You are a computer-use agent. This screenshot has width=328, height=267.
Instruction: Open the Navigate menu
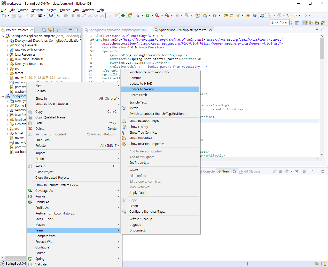[x=38, y=10]
